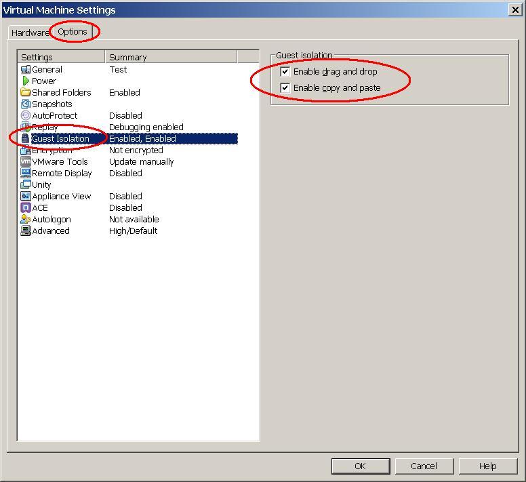Open the Options tab

click(73, 31)
